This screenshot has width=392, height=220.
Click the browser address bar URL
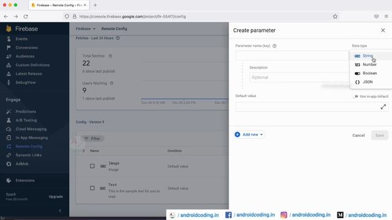click(x=132, y=16)
